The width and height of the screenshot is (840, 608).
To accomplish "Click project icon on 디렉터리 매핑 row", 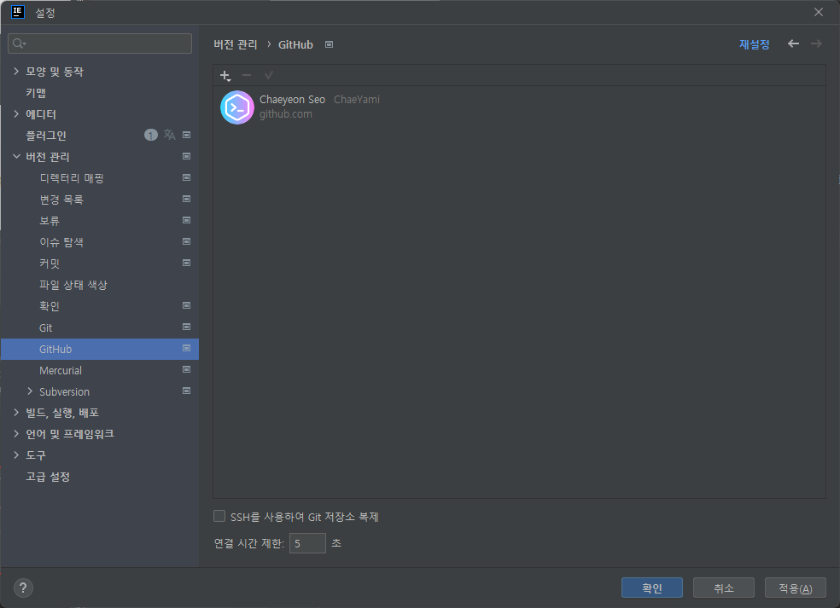I will tap(186, 177).
